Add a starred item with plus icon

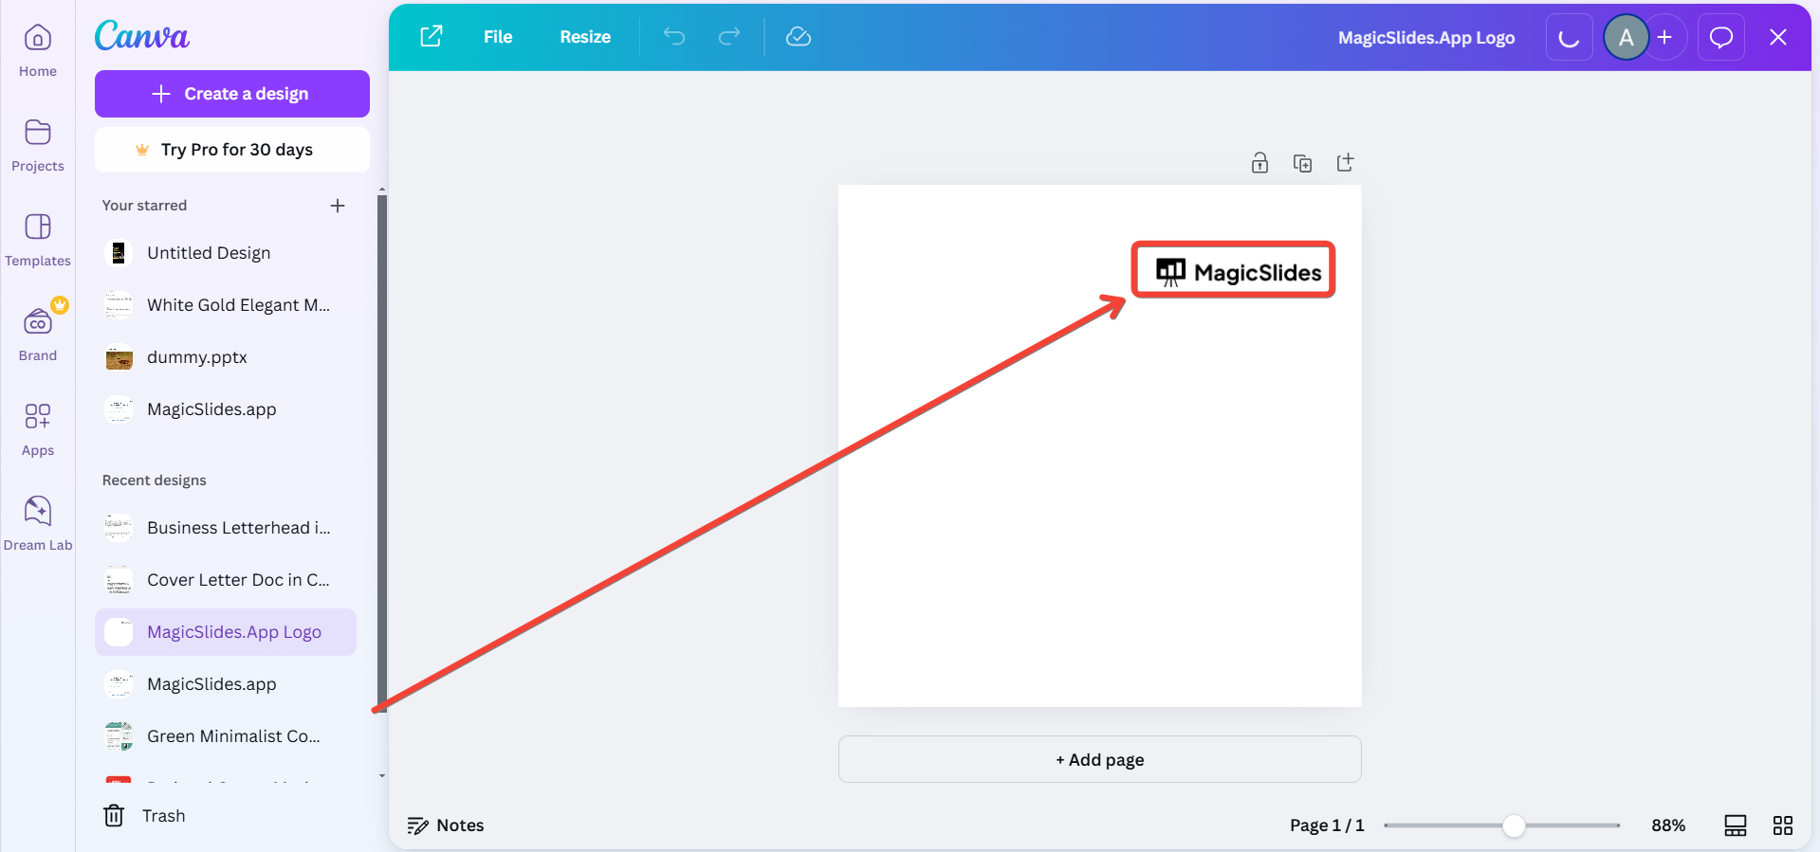pos(338,206)
